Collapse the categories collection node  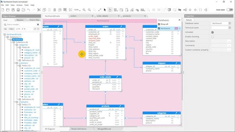17,45
